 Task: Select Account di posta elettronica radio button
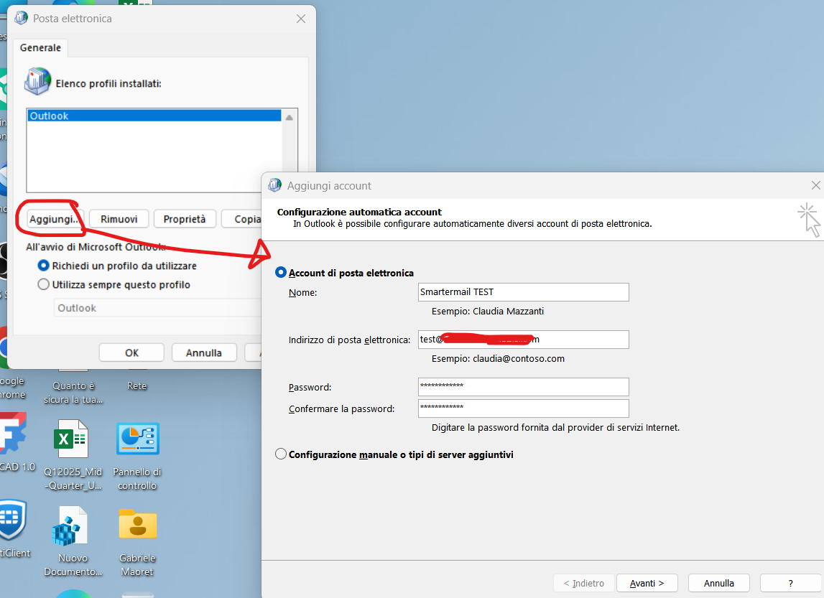tap(281, 273)
